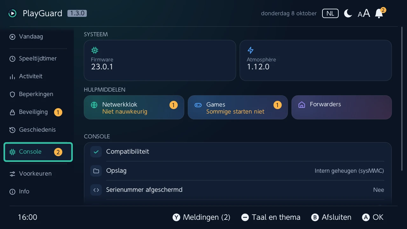
Task: Click the Opslag folder icon
Action: 96,171
